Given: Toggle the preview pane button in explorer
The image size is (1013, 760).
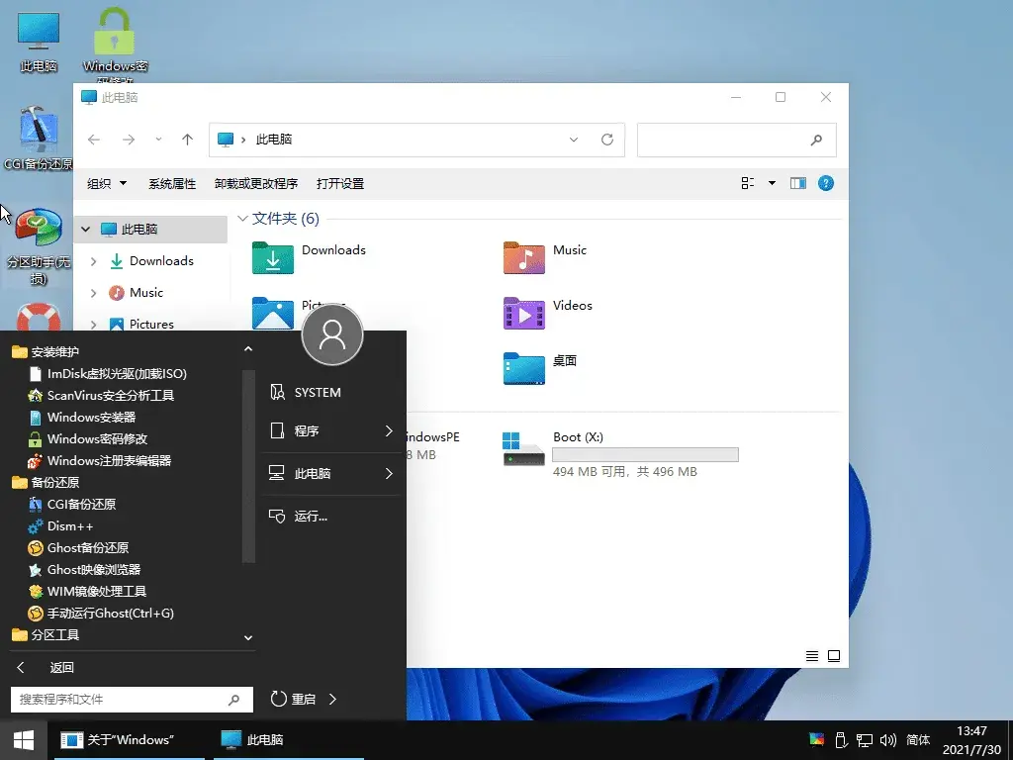Looking at the screenshot, I should 798,183.
